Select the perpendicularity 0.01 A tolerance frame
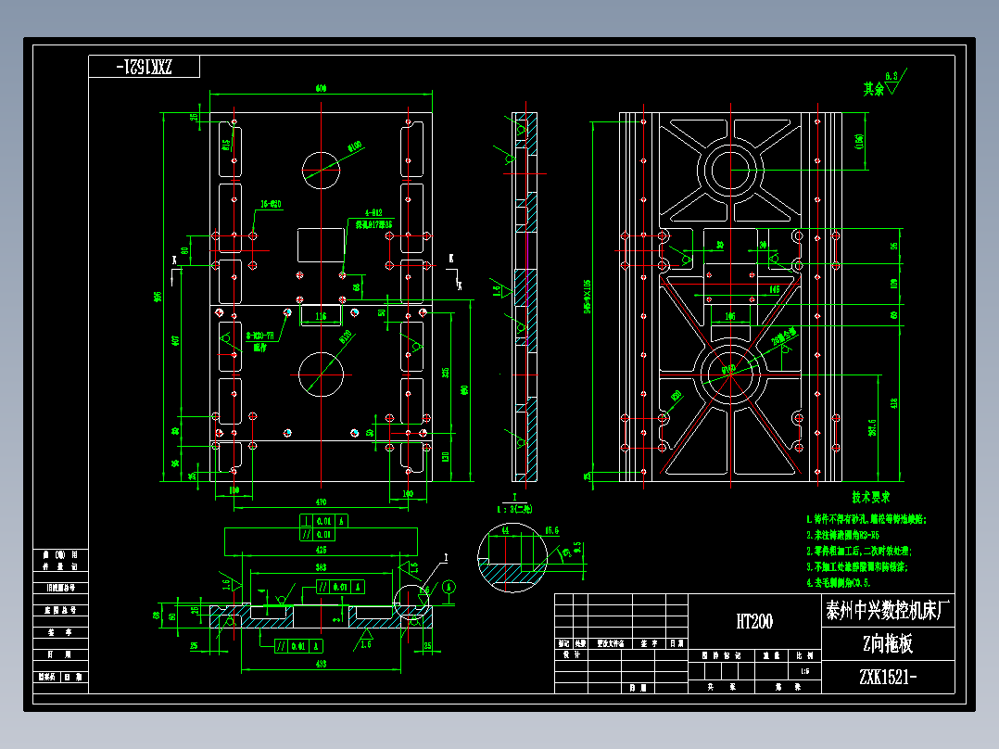This screenshot has height=749, width=999. point(323,521)
